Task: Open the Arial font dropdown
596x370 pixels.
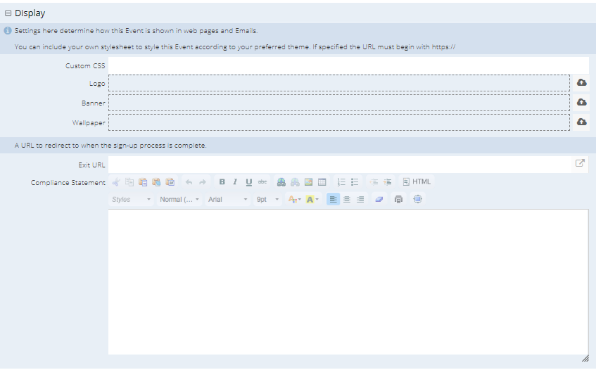Action: [x=227, y=200]
